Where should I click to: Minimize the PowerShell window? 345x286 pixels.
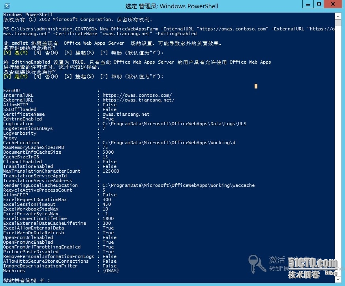(x=308, y=4)
